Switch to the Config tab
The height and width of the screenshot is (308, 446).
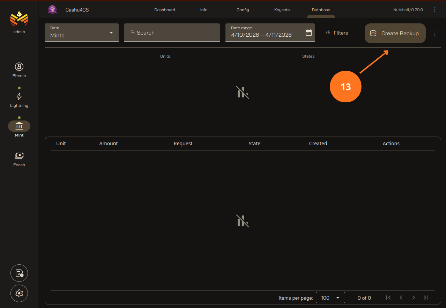point(243,10)
